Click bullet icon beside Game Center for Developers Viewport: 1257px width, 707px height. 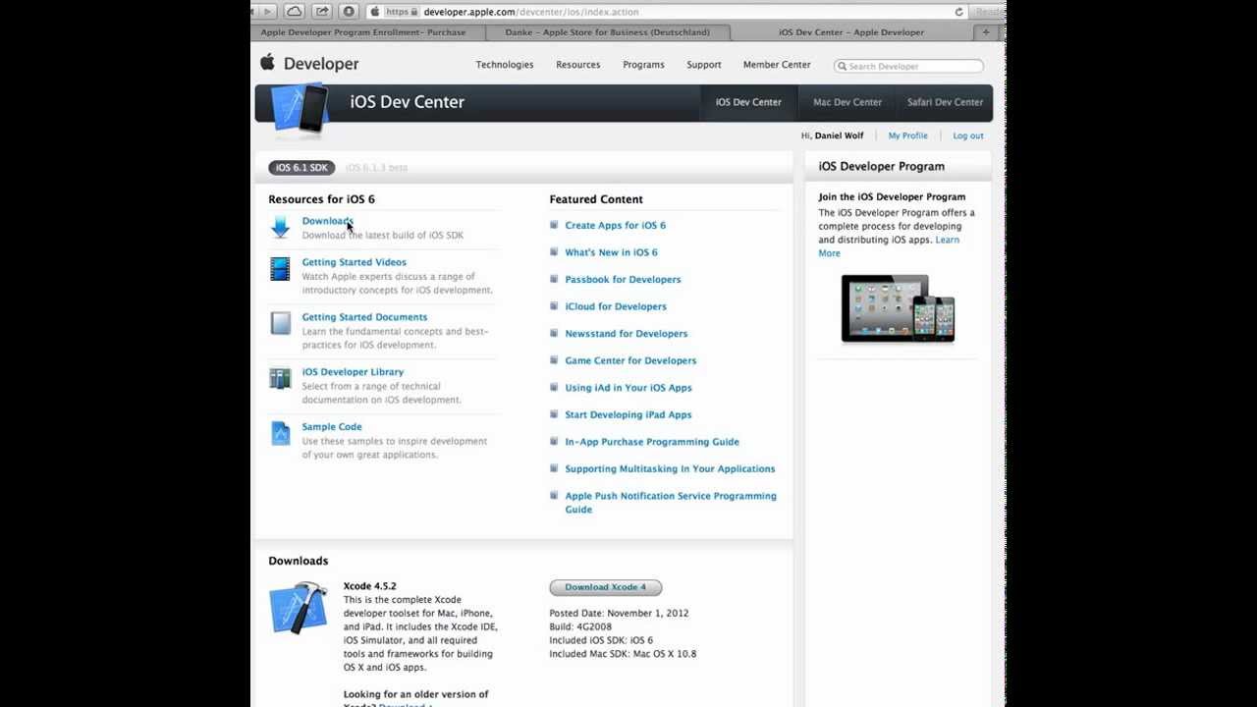click(x=554, y=360)
